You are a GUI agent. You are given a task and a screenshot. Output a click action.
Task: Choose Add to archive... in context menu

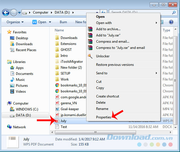(x=124, y=29)
